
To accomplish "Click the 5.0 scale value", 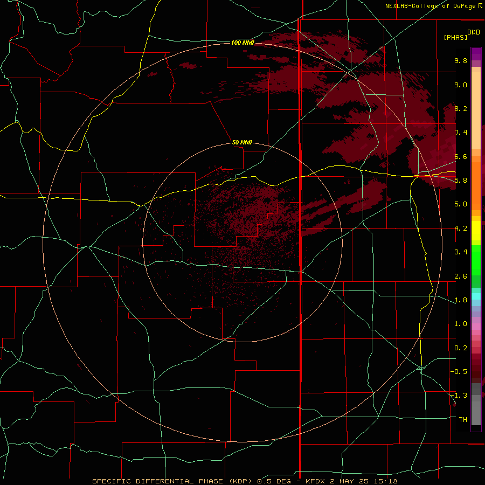I will coord(461,204).
